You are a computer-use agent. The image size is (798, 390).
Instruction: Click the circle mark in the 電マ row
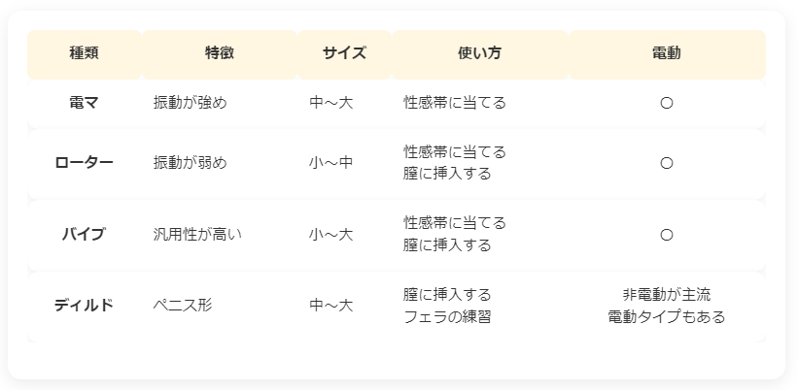tap(667, 103)
